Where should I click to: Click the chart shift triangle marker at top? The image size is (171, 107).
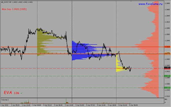pos(131,1)
